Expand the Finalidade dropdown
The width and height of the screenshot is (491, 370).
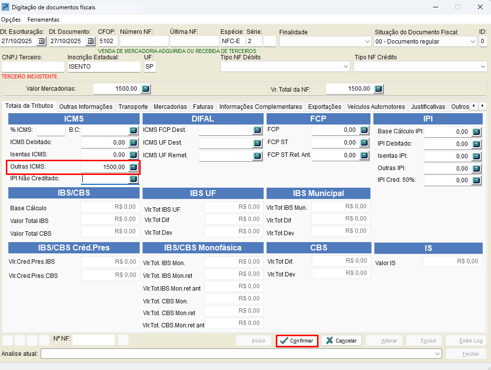pos(367,42)
